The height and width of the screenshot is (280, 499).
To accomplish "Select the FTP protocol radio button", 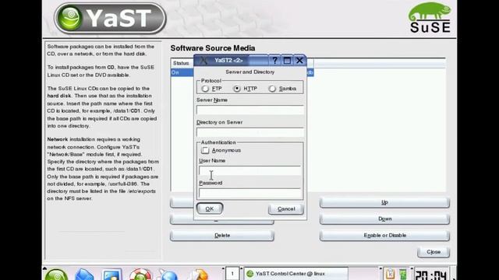I will click(205, 89).
